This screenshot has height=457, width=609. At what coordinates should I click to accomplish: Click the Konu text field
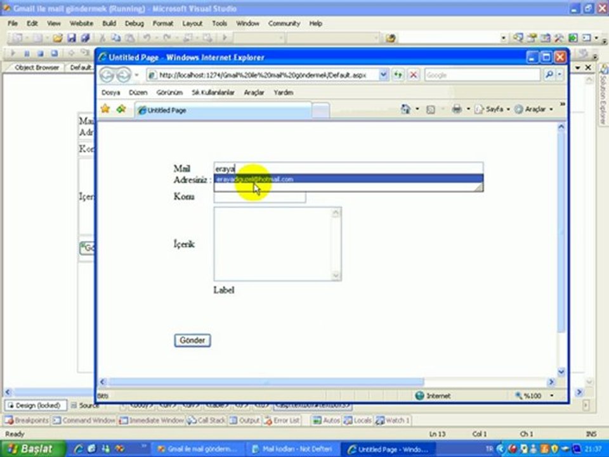coord(259,197)
